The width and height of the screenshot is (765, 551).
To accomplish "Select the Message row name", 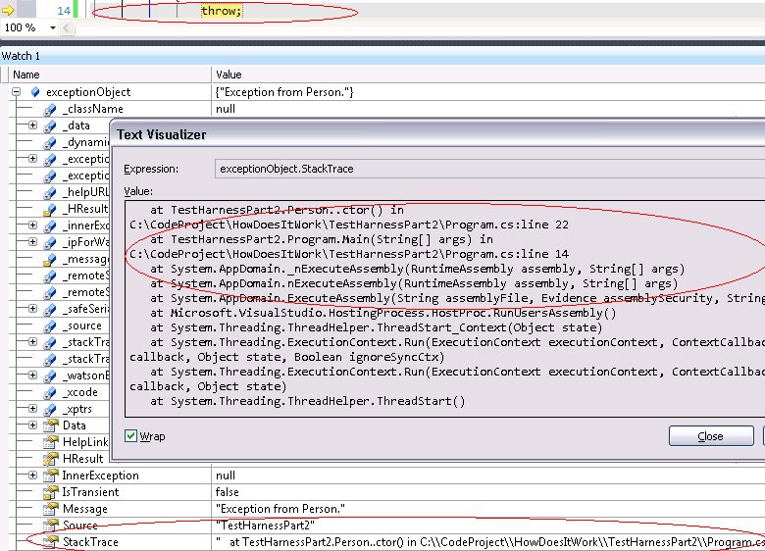I will [85, 509].
